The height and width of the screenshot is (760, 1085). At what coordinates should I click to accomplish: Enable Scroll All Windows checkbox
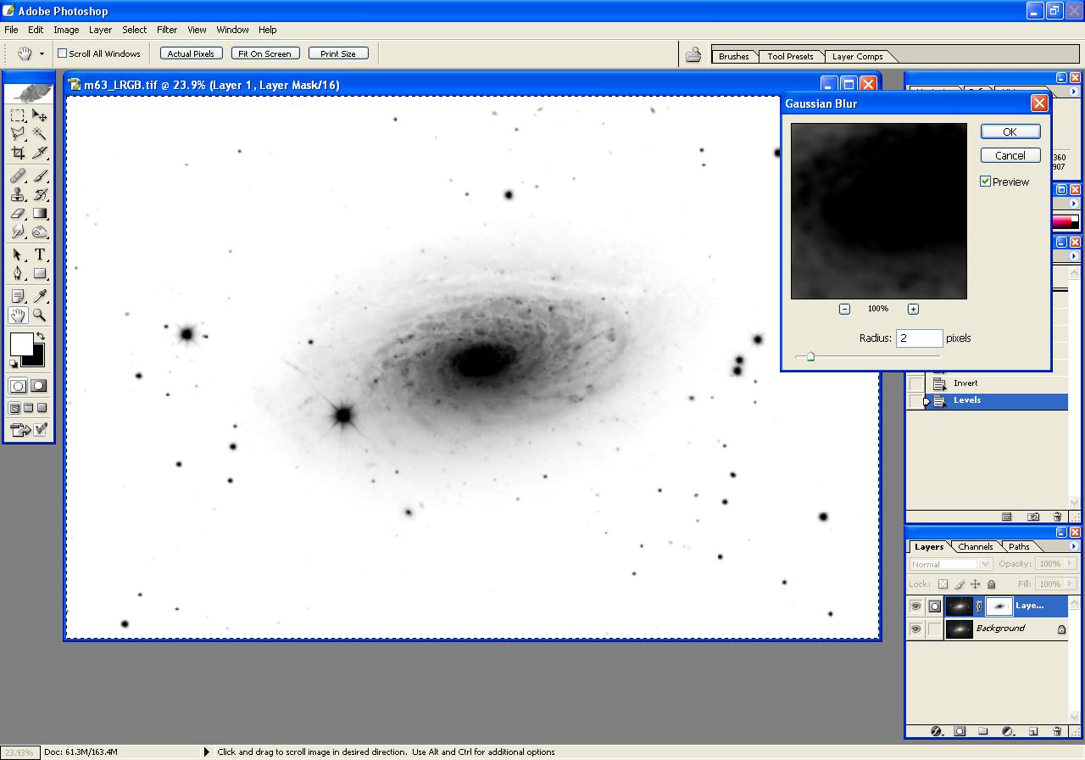(x=62, y=53)
